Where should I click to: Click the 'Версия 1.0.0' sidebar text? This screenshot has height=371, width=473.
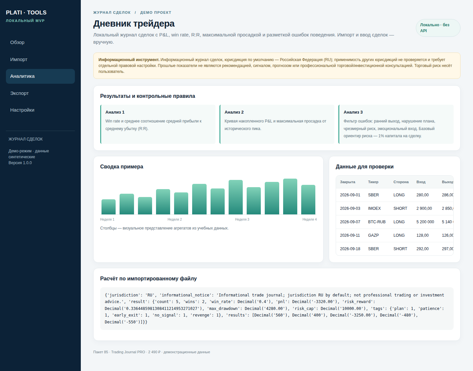(x=20, y=163)
